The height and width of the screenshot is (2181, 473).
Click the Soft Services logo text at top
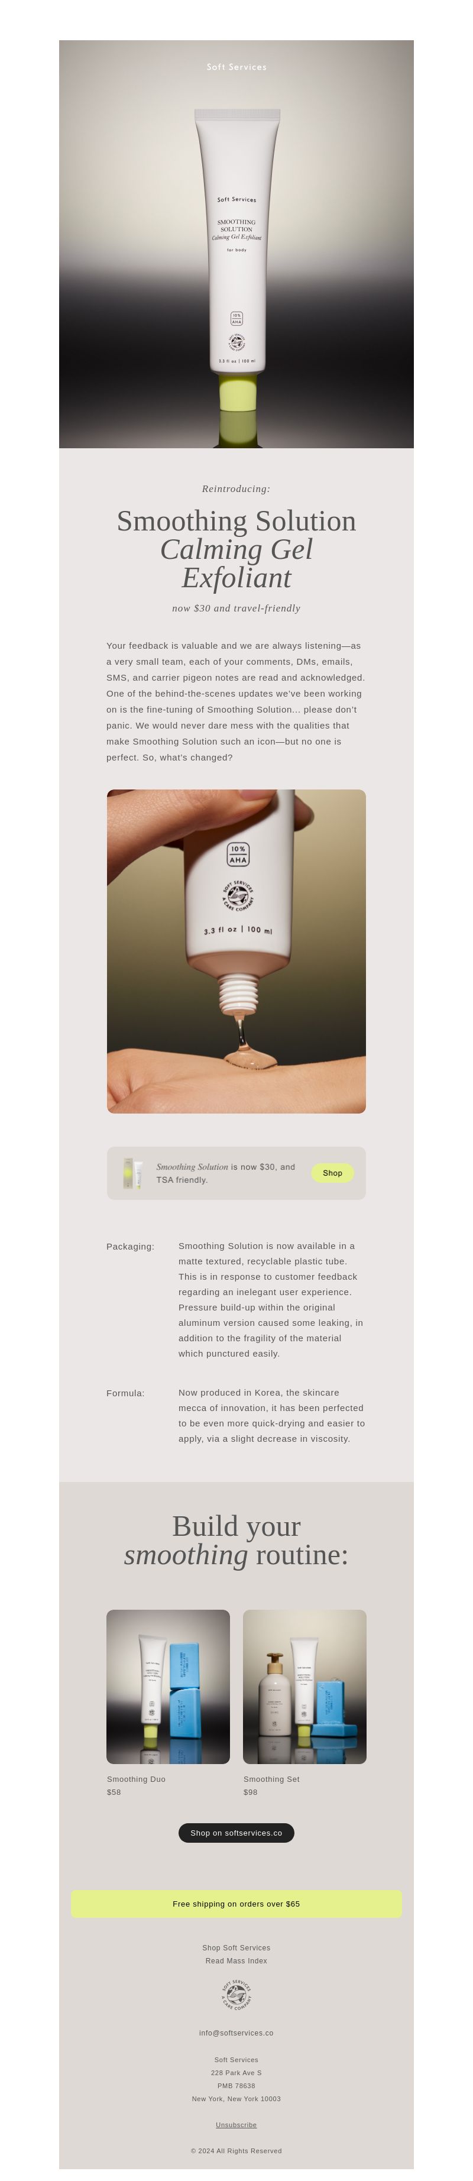(236, 67)
